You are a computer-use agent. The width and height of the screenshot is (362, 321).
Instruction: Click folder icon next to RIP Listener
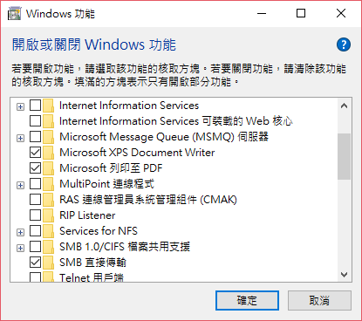[x=48, y=215]
